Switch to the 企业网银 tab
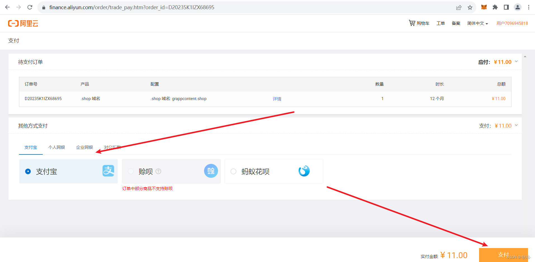Image resolution: width=535 pixels, height=262 pixels. point(85,147)
